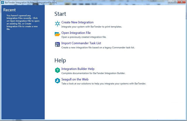Select the Open Integration File link
The image size is (187, 121).
tap(76, 33)
